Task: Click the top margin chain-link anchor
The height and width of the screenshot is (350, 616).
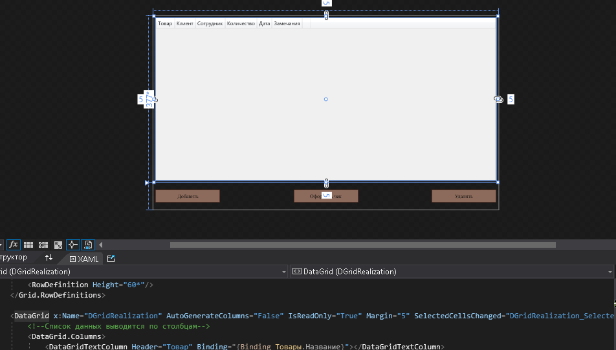Action: click(326, 16)
